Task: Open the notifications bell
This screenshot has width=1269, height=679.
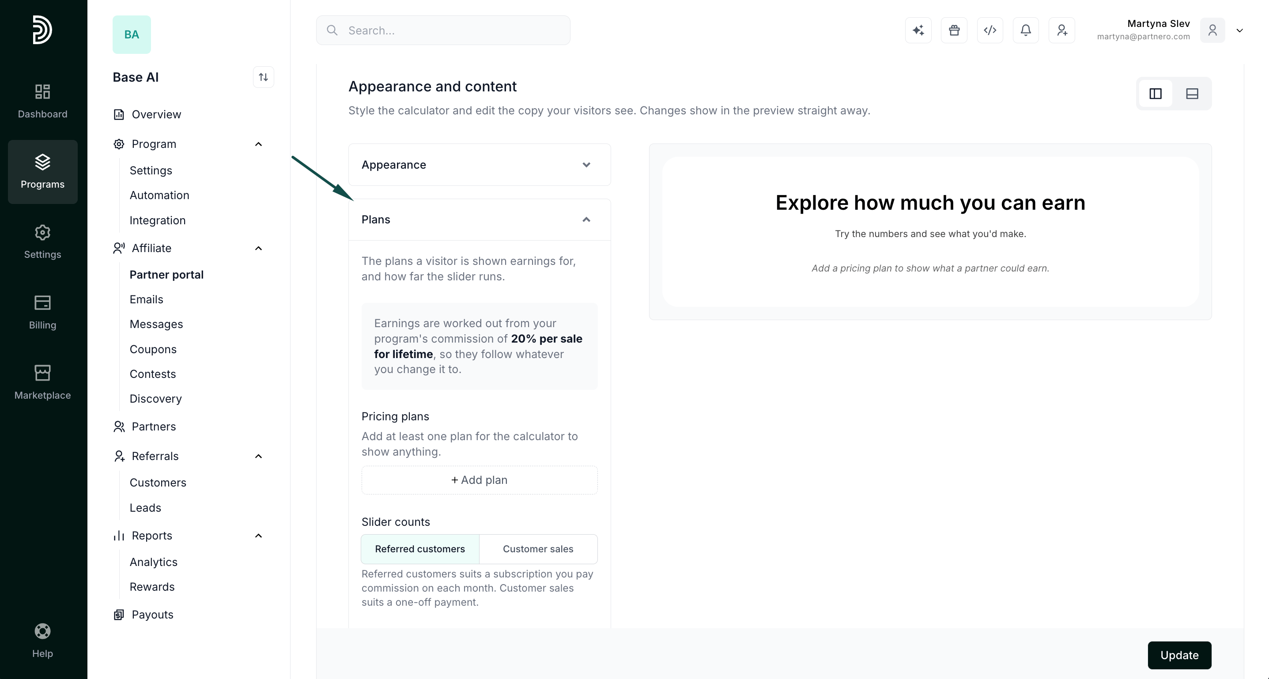Action: tap(1026, 30)
